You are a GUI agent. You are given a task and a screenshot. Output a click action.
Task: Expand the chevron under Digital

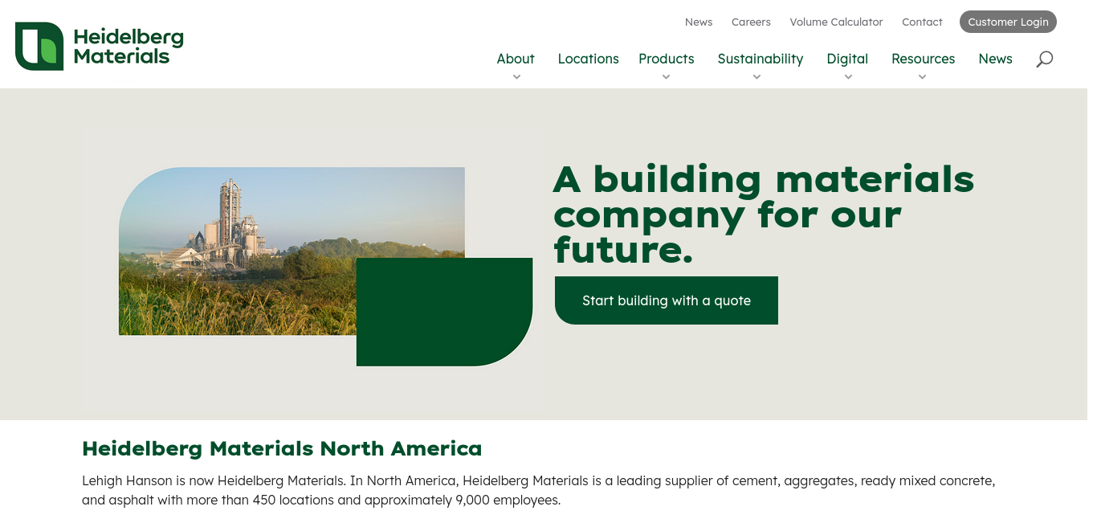click(x=848, y=77)
